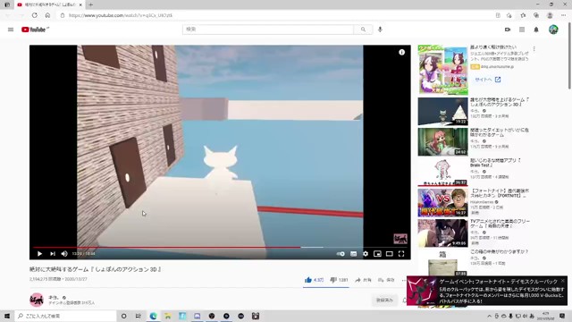The width and height of the screenshot is (572, 322).
Task: Click the share button below video
Action: click(363, 280)
